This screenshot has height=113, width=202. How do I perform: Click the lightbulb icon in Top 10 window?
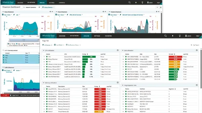[180, 36]
